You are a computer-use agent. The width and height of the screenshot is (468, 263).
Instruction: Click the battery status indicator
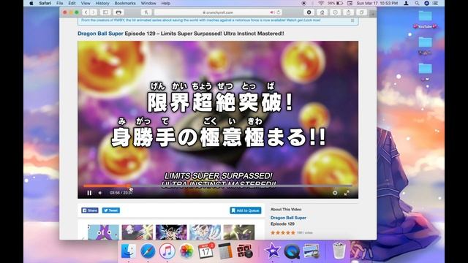[335, 3]
